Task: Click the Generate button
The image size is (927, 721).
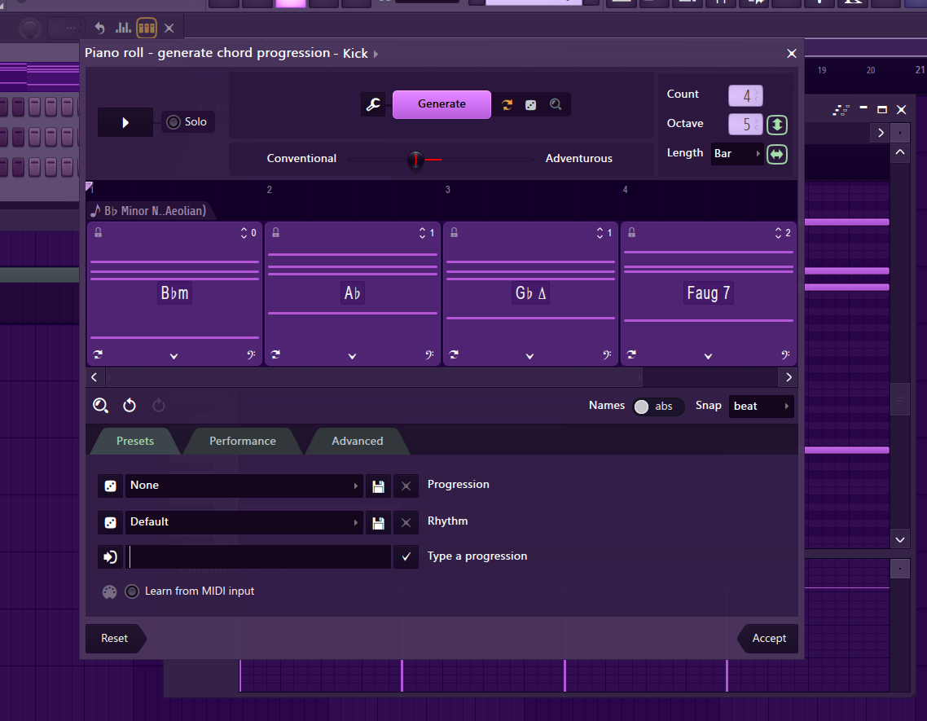Action: pos(442,104)
